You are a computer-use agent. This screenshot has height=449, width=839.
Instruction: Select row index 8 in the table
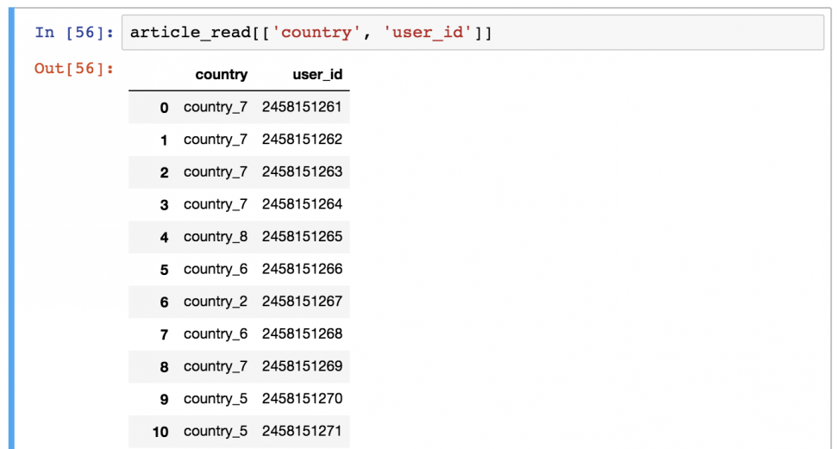point(164,366)
